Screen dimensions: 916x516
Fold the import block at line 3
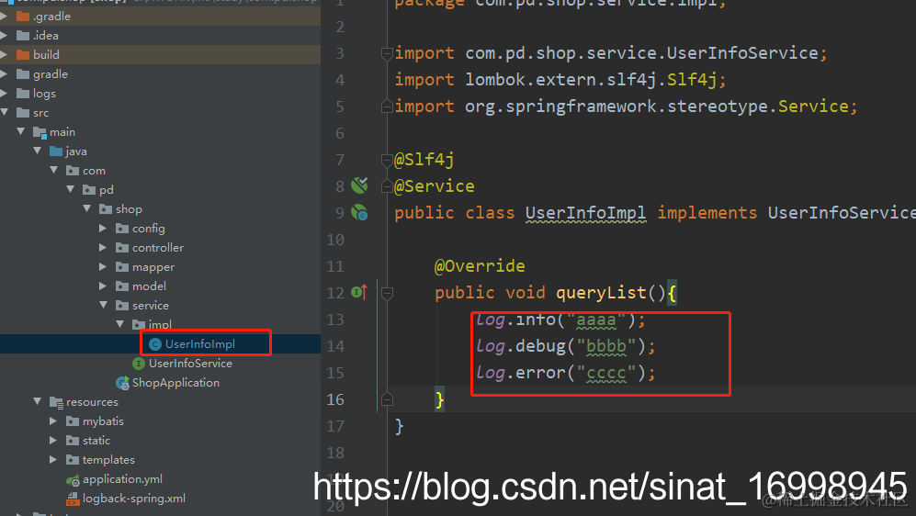pos(387,53)
